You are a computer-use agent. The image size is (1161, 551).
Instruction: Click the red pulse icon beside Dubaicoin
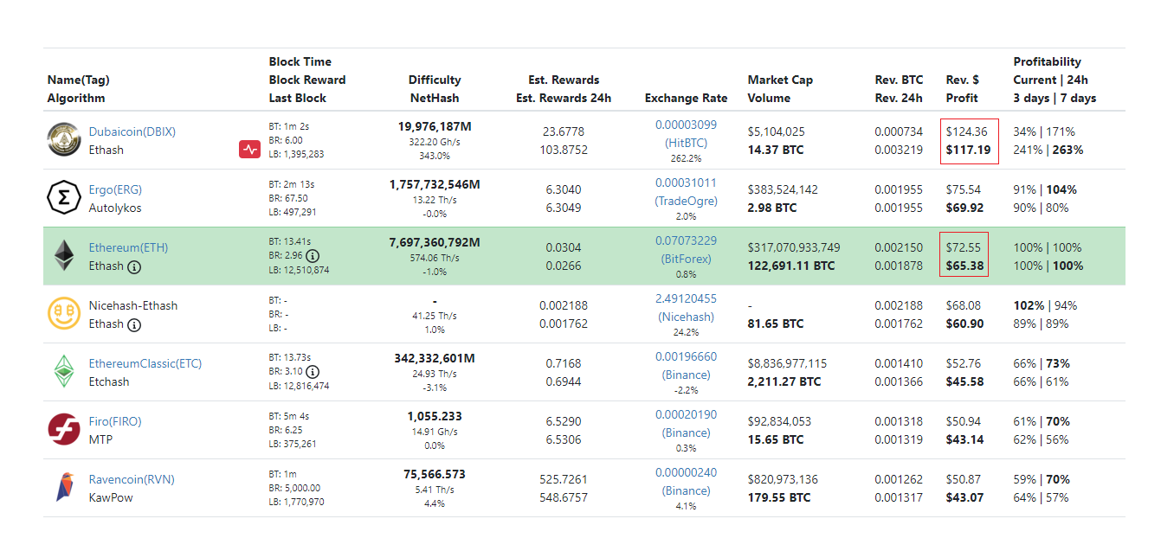[250, 150]
